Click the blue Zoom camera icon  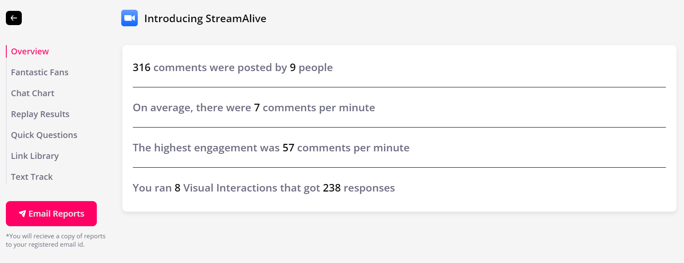pos(130,18)
